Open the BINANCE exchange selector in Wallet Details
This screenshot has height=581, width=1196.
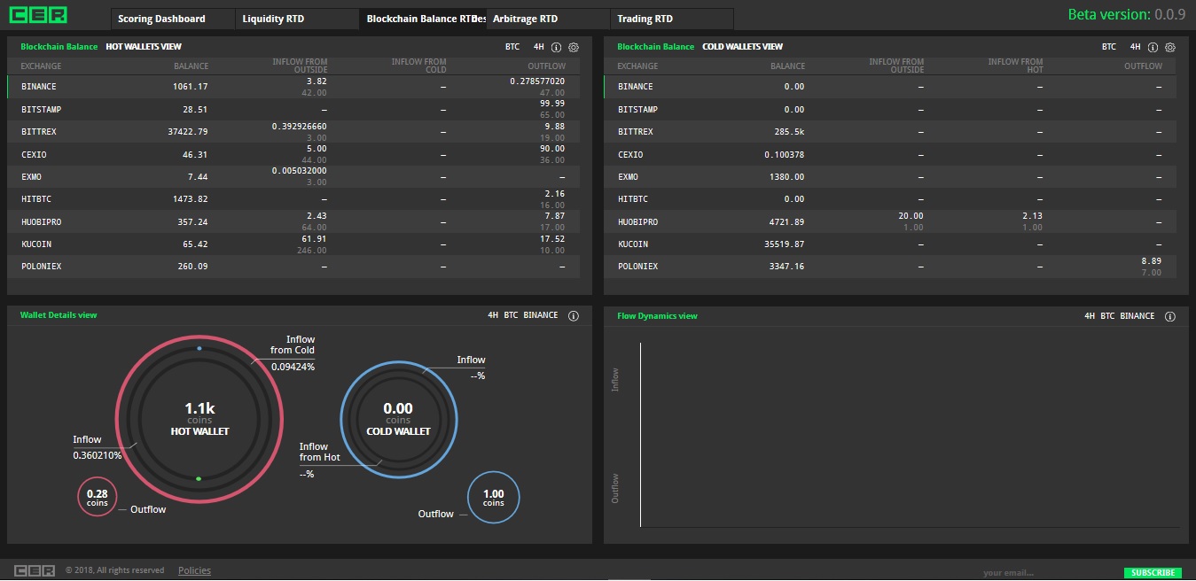(x=541, y=315)
